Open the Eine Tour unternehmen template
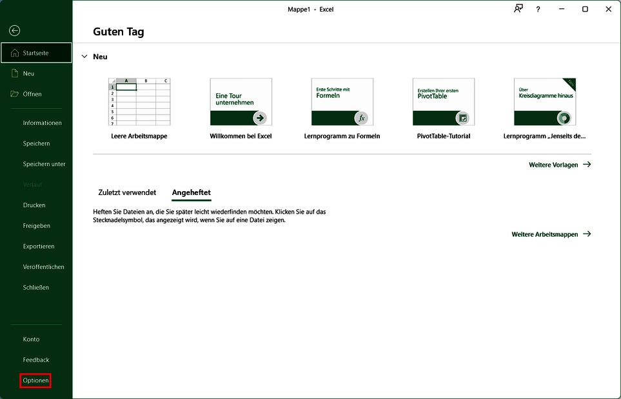This screenshot has width=621, height=399. click(x=241, y=102)
